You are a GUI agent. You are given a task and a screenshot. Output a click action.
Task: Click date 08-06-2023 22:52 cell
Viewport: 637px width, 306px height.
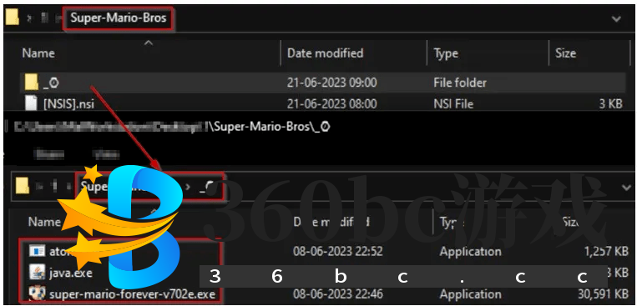(x=338, y=252)
